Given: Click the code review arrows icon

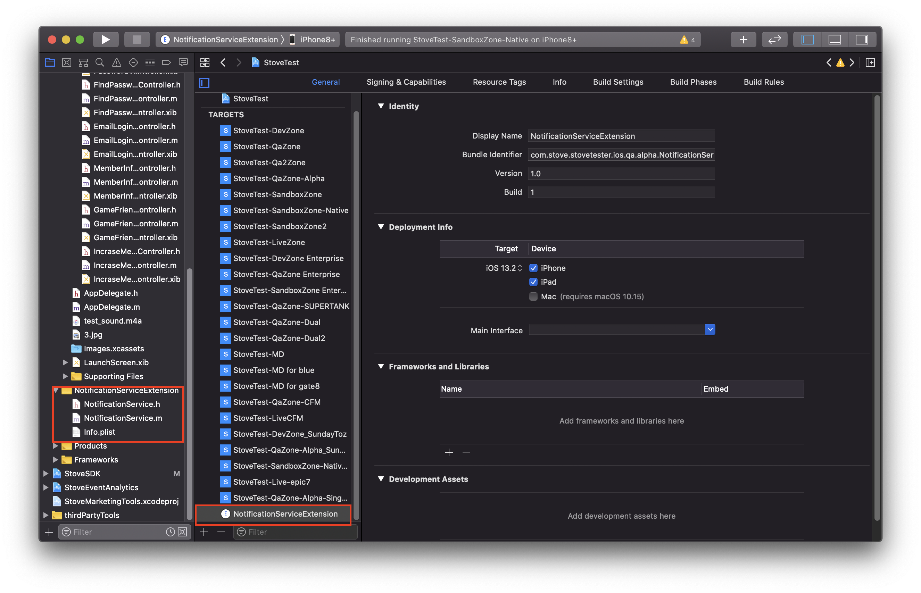Looking at the screenshot, I should [x=774, y=40].
